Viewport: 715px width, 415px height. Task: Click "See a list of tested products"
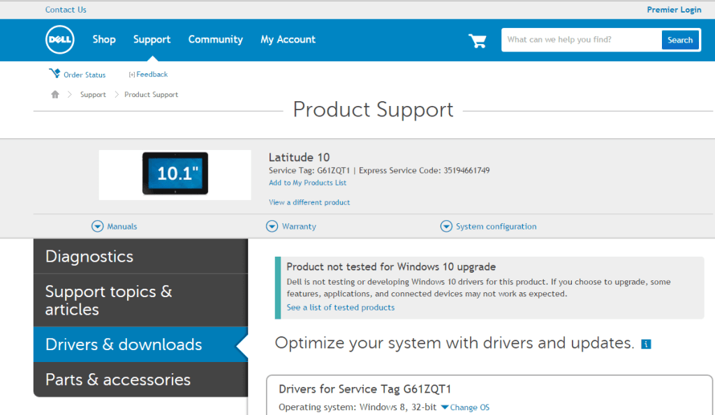(x=340, y=307)
